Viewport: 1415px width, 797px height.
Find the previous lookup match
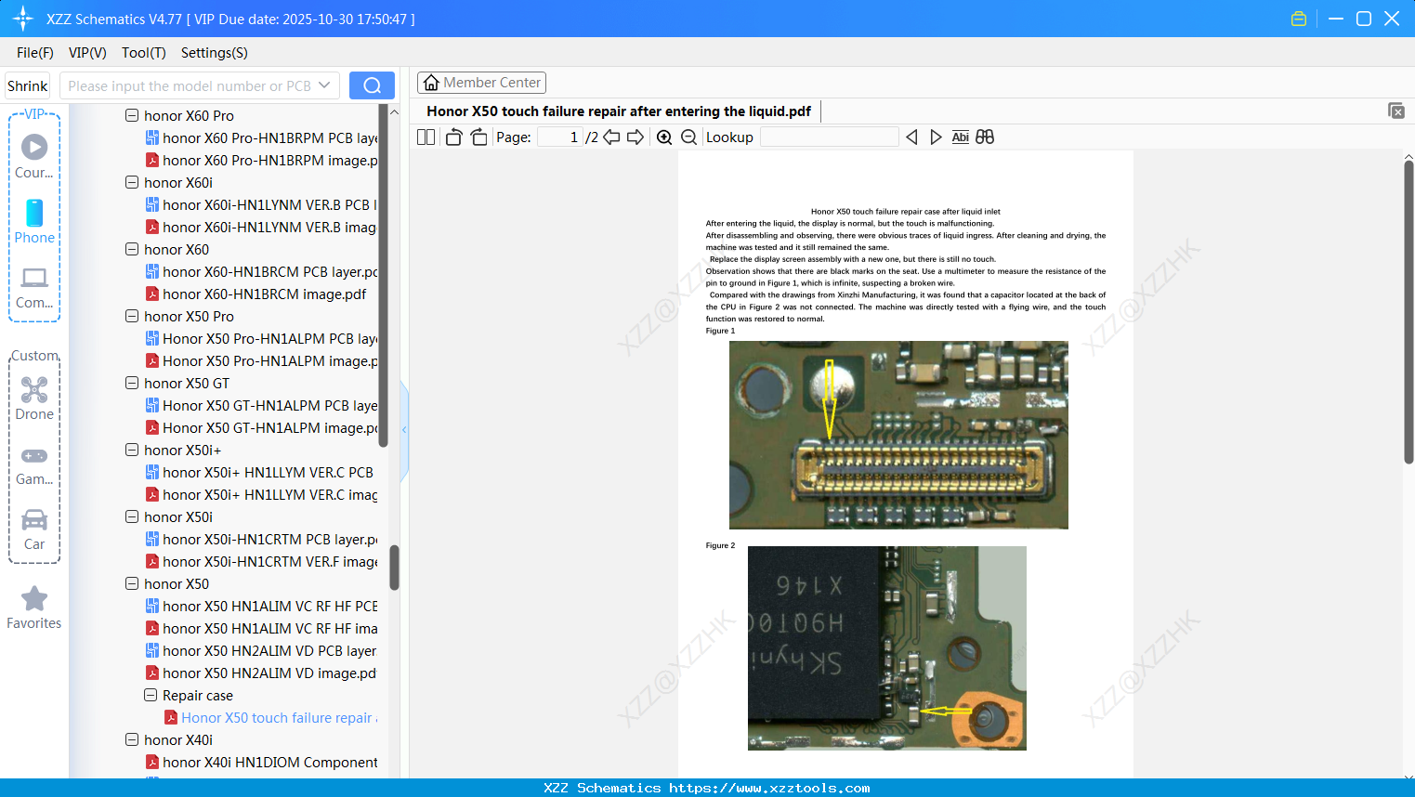tap(911, 137)
